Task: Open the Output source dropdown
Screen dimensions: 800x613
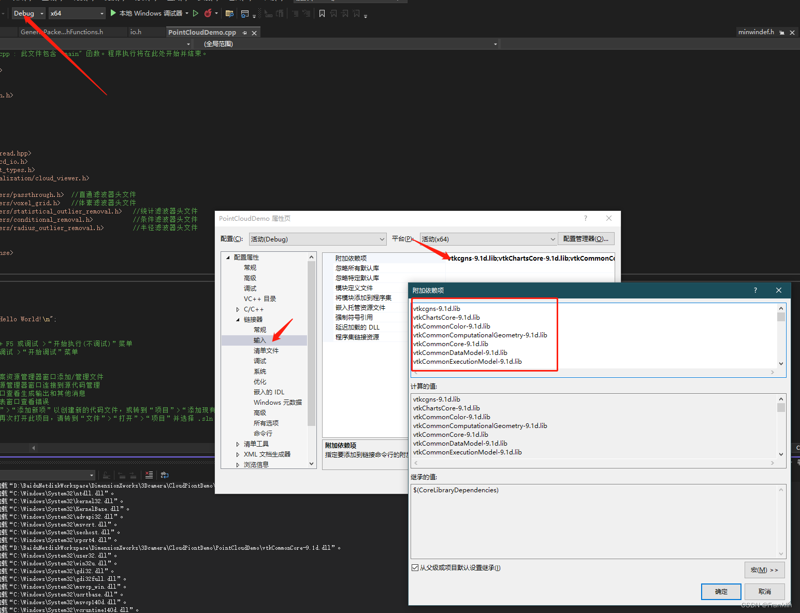Action: point(48,475)
